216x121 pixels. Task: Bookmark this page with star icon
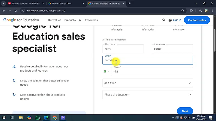click(x=182, y=10)
